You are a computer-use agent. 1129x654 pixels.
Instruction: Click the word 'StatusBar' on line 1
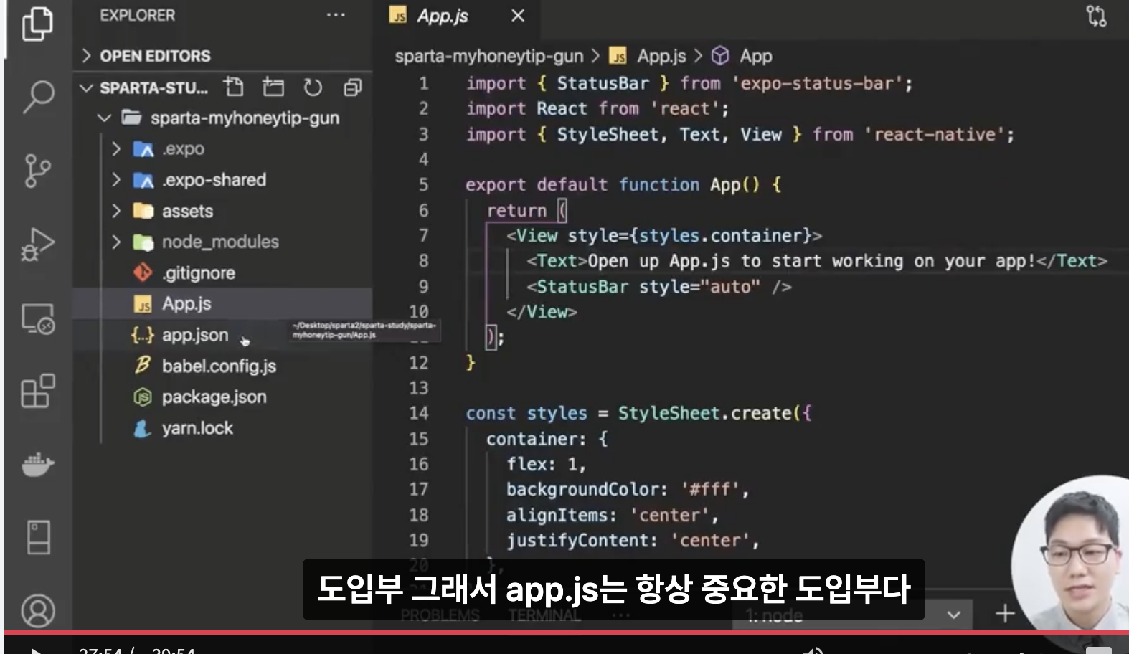point(603,83)
